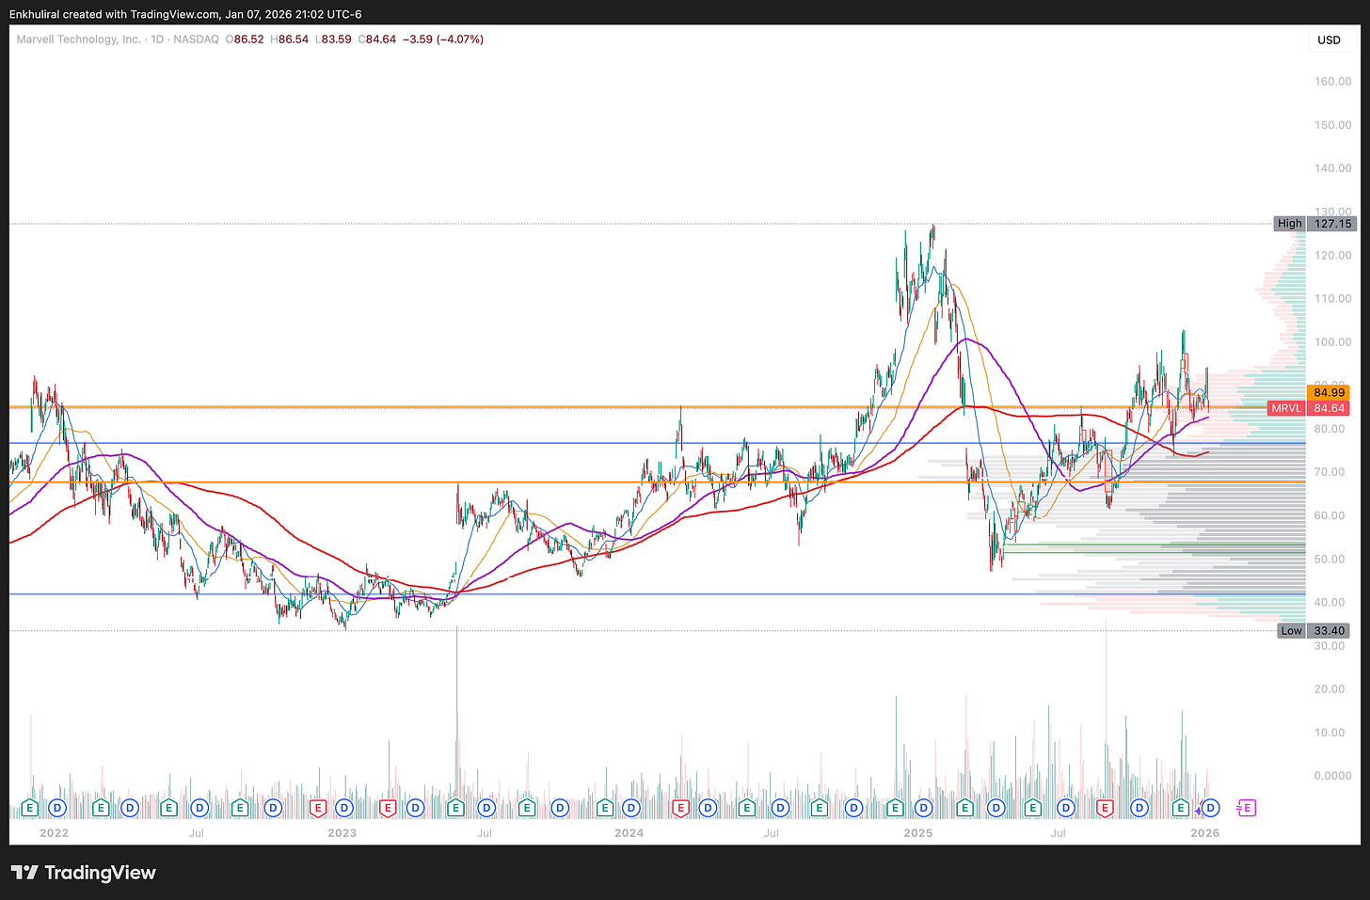This screenshot has width=1370, height=900.
Task: Select the blue horizontal line near 42
Action: (x=657, y=594)
